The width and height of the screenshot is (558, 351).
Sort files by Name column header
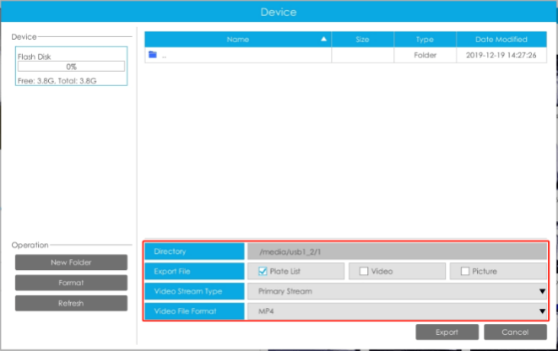click(x=238, y=39)
